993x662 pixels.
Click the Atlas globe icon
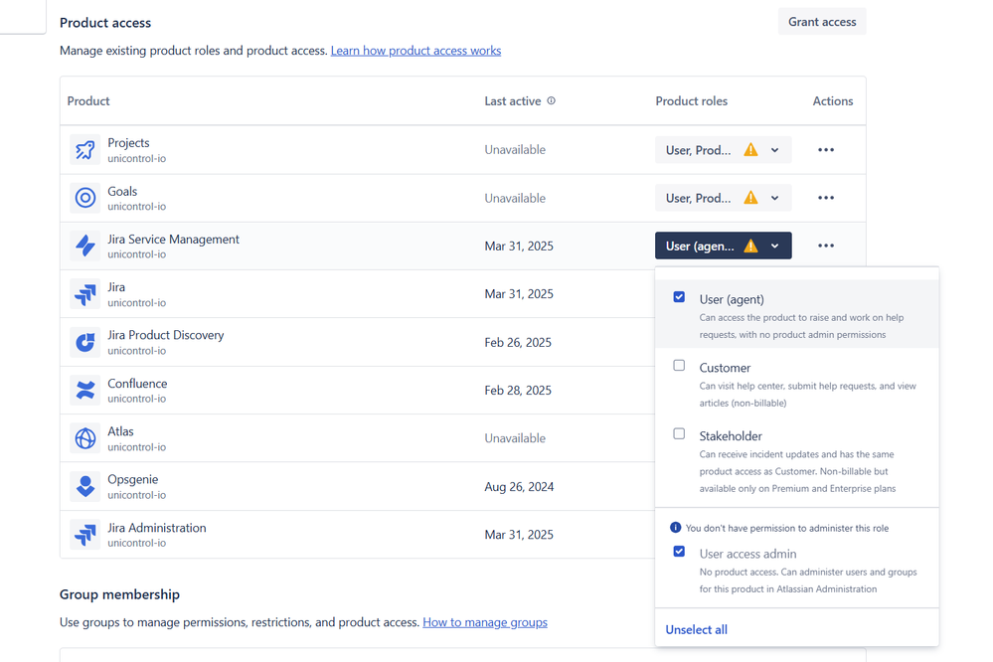(84, 438)
